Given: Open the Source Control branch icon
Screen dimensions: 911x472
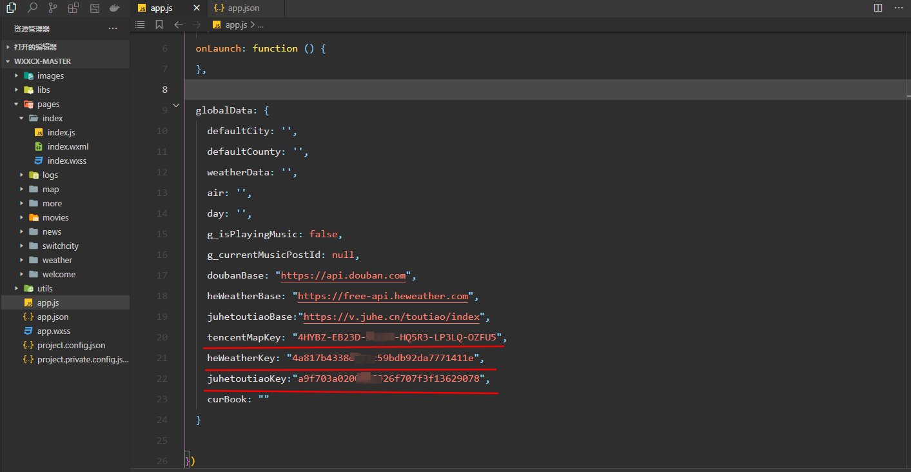Looking at the screenshot, I should point(52,8).
